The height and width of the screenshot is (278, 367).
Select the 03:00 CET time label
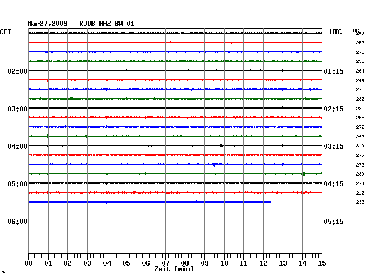18,109
